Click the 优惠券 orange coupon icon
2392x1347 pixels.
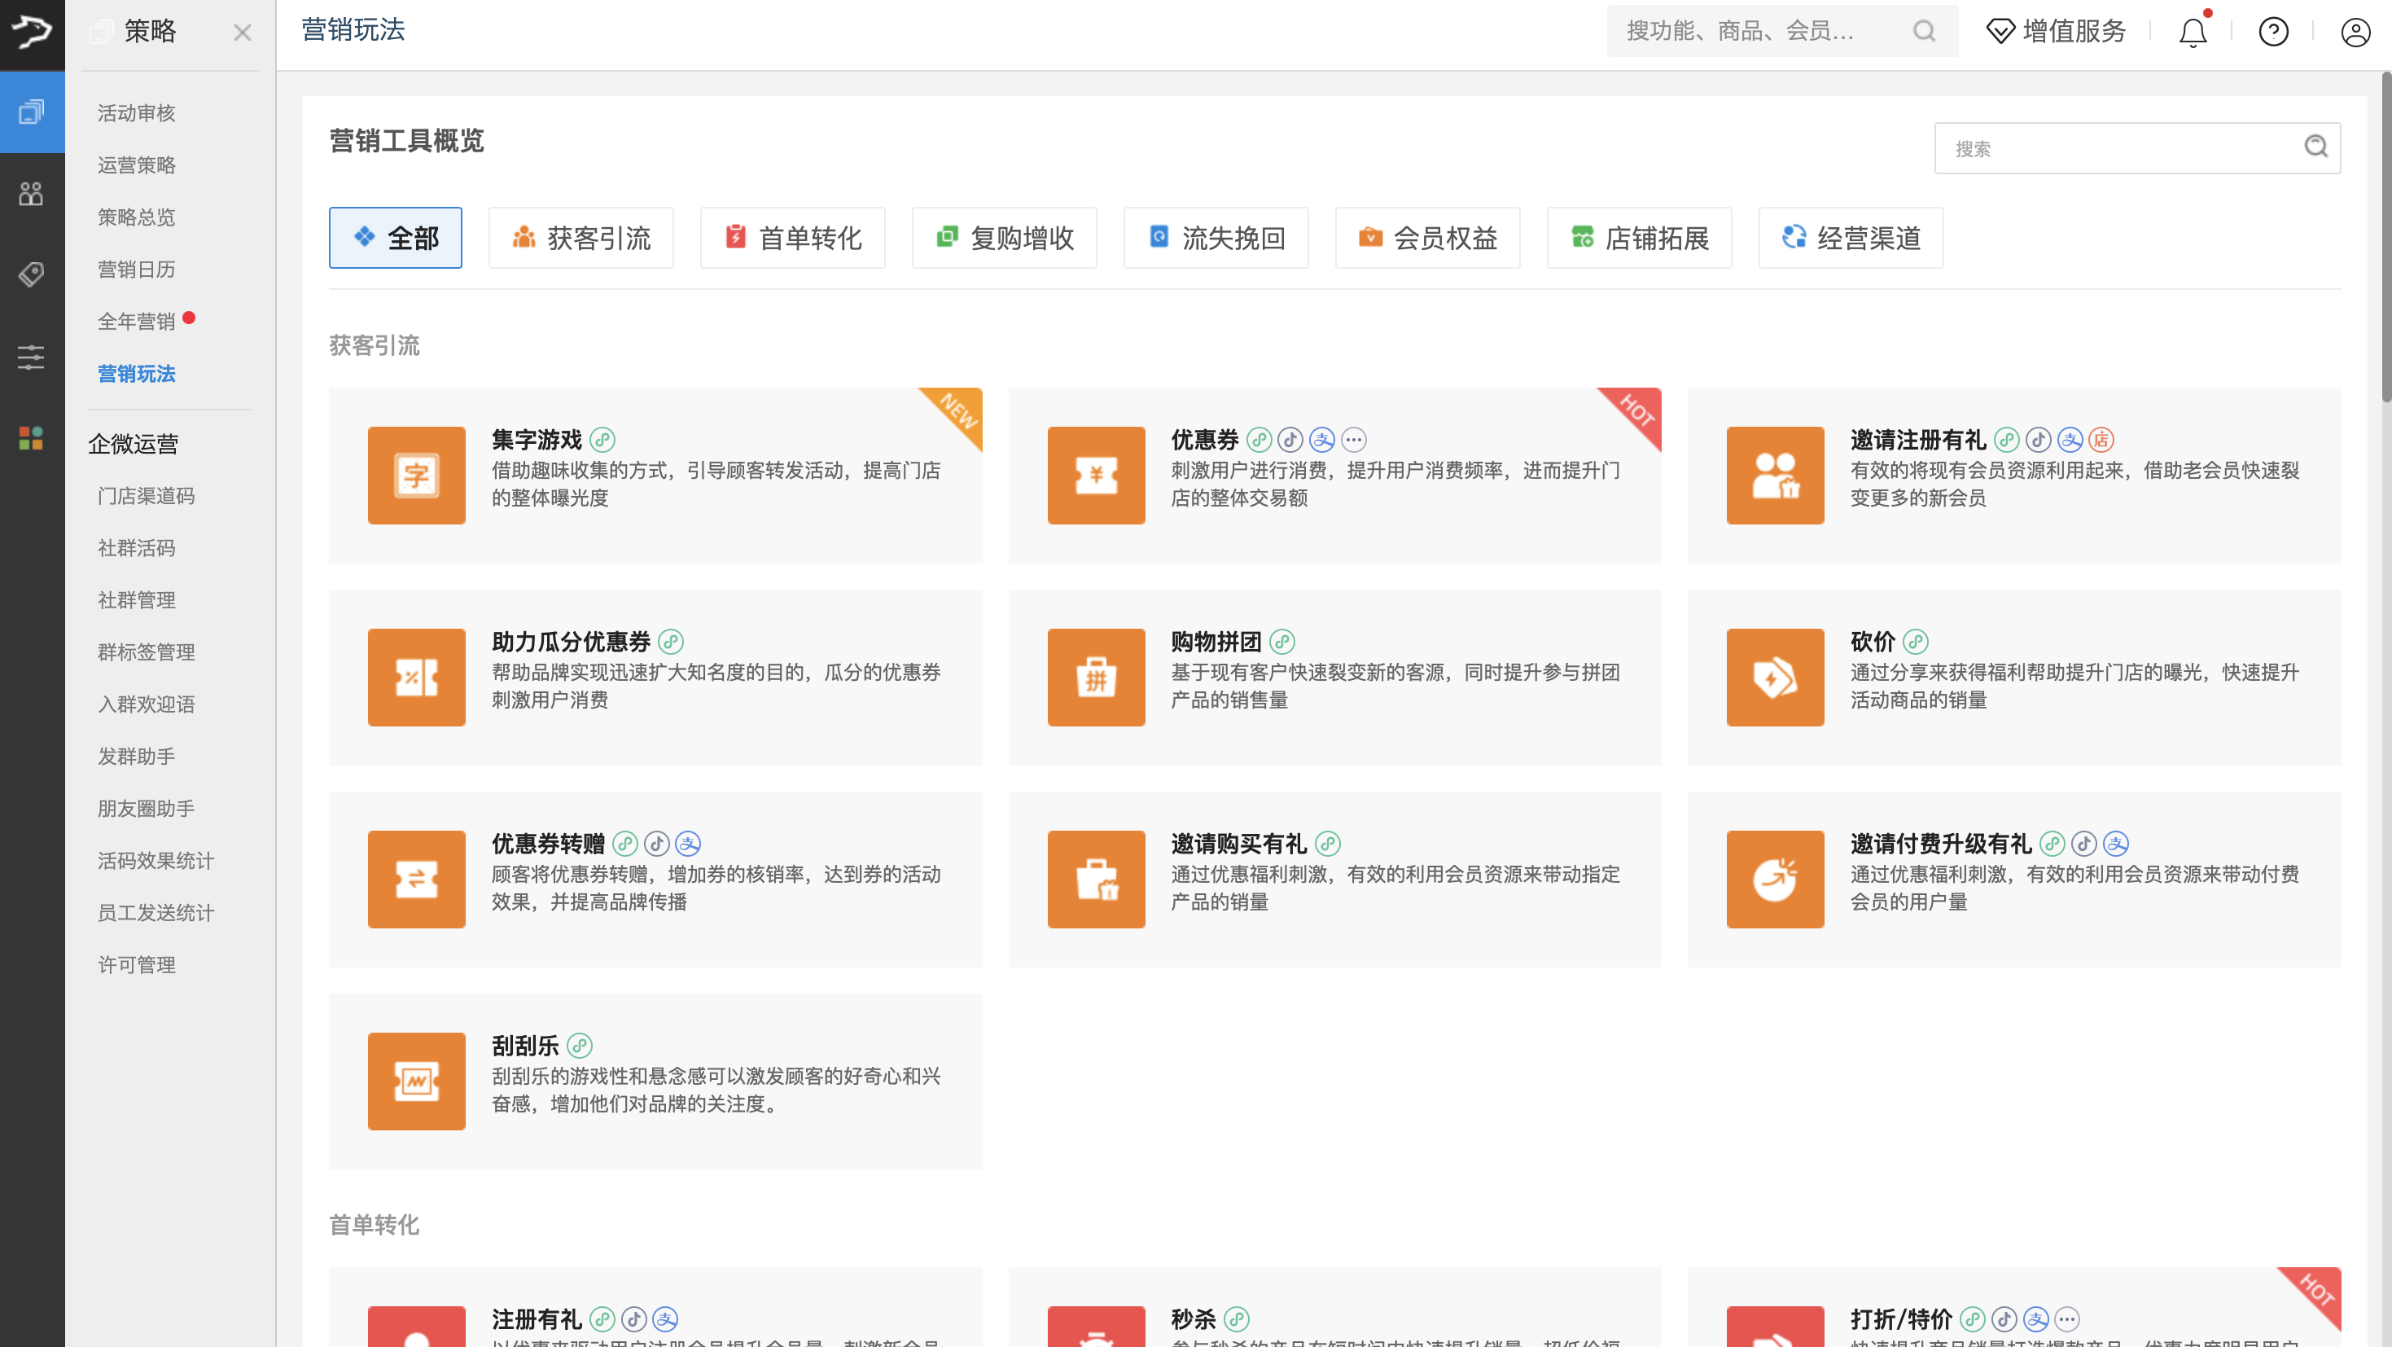(x=1096, y=476)
